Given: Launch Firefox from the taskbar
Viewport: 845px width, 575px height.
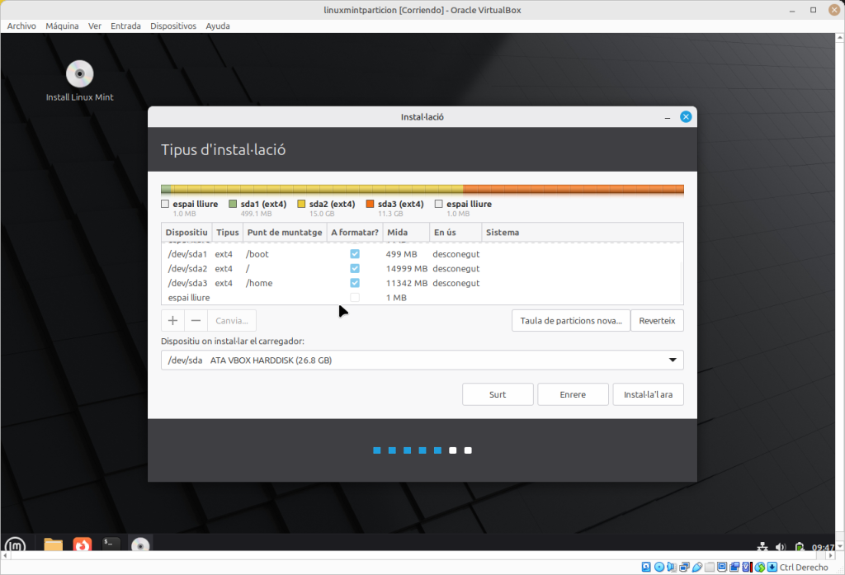Looking at the screenshot, I should (x=83, y=544).
